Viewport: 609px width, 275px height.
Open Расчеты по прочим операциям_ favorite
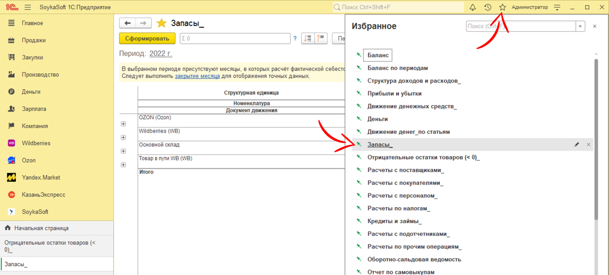tap(414, 247)
